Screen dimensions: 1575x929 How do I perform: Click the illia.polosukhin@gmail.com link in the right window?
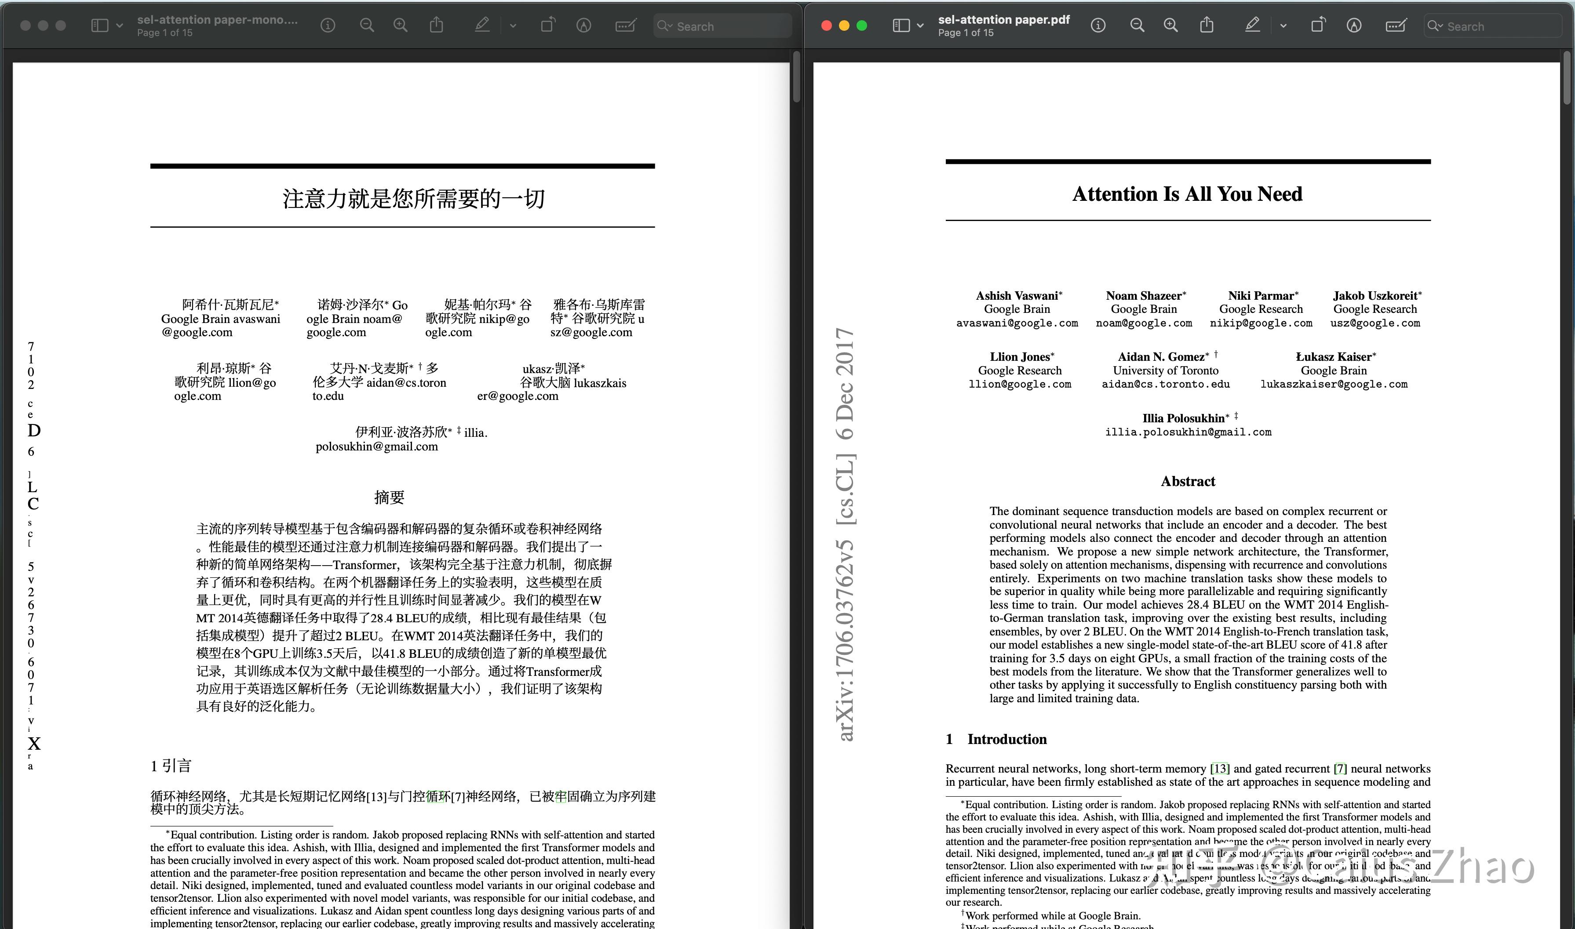click(x=1188, y=432)
